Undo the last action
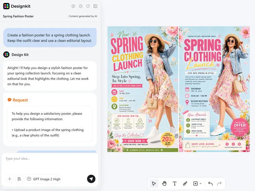255x191 pixels. pos(211,184)
